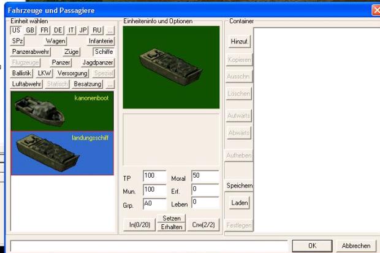
Task: Click the Erhalten button
Action: click(172, 227)
